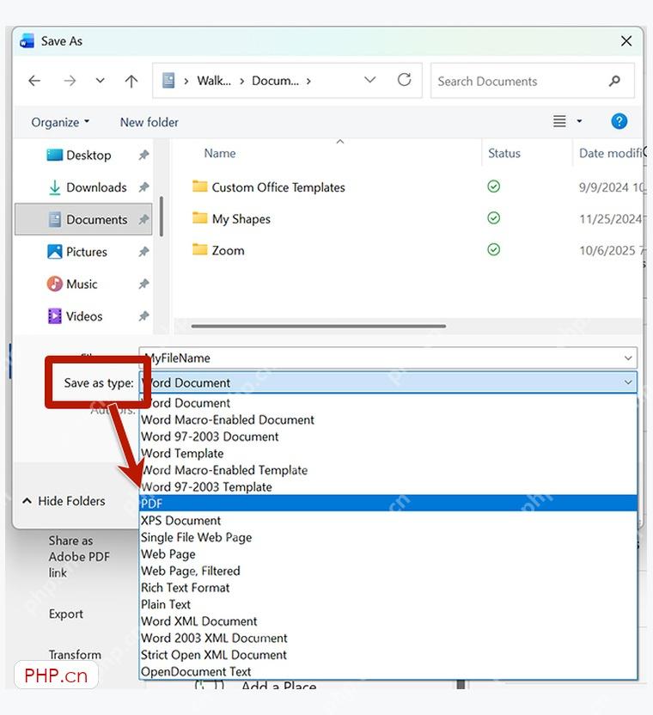Click sync status icon for Custom Office Templates
The width and height of the screenshot is (653, 715).
pyautogui.click(x=493, y=186)
